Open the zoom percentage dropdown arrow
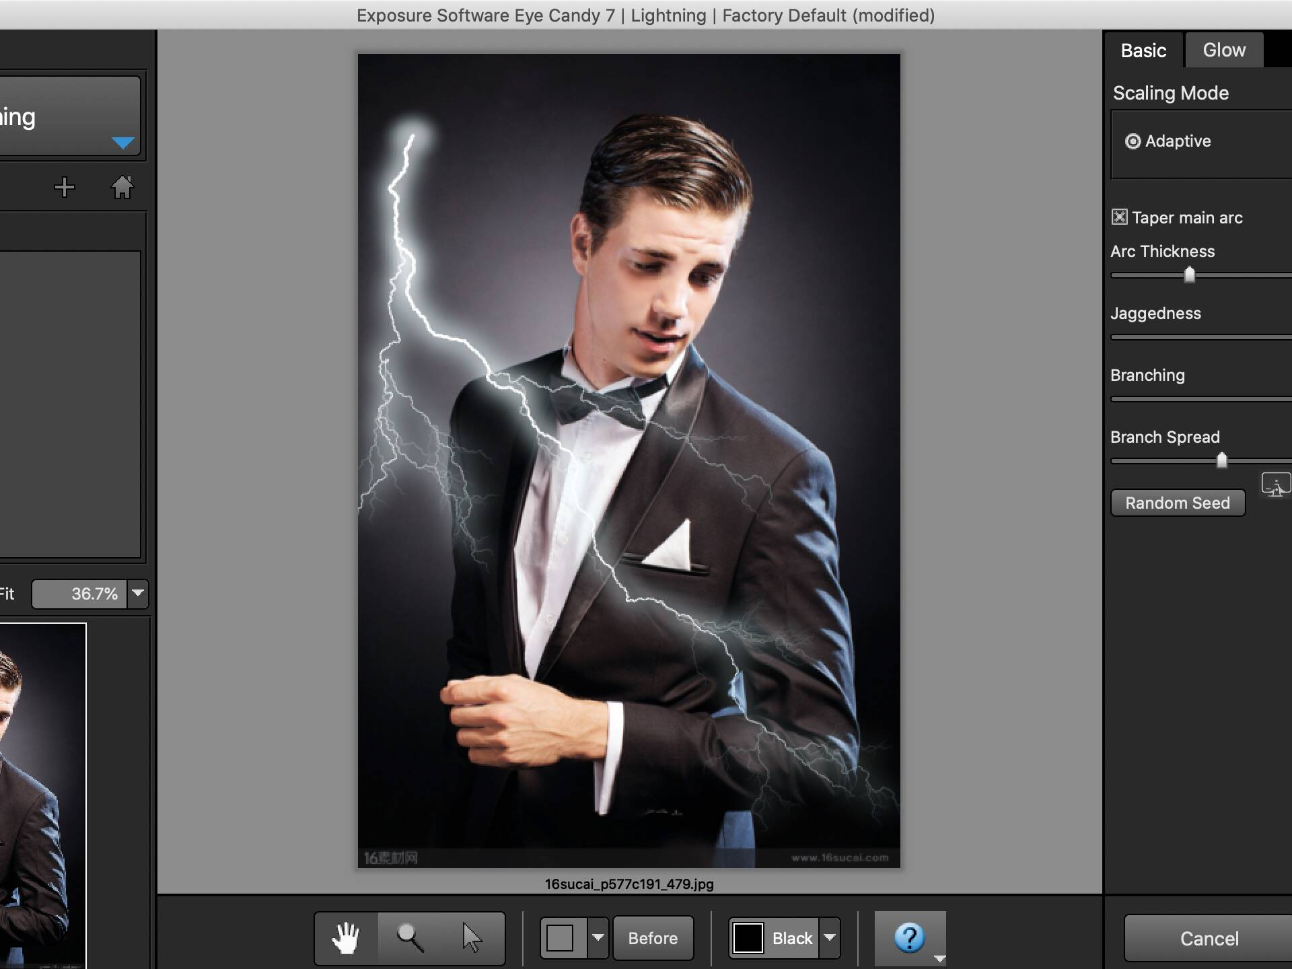This screenshot has height=969, width=1292. (x=138, y=594)
